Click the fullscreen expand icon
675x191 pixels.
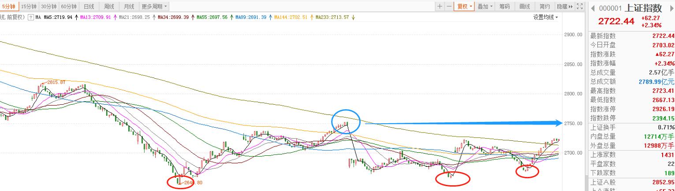pos(580,6)
